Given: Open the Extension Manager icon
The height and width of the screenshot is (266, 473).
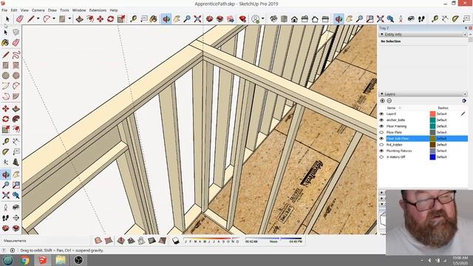Looking at the screenshot, I should 242,19.
